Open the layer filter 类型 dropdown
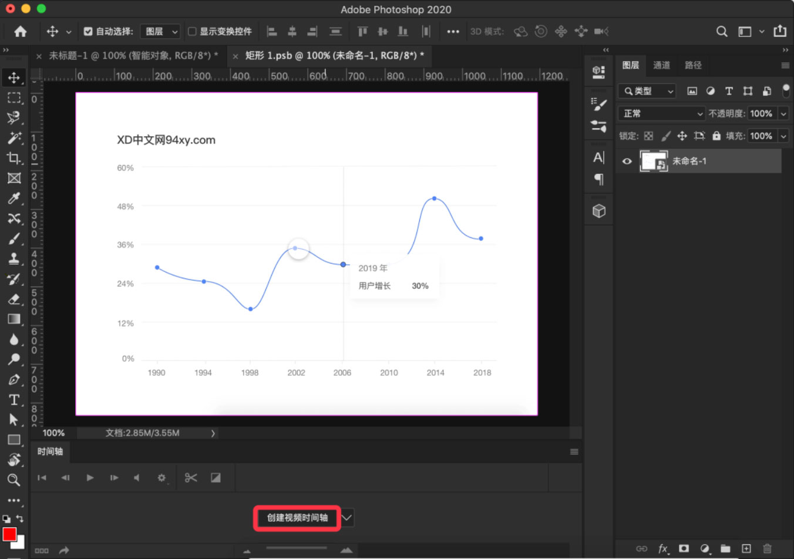This screenshot has height=559, width=794. click(x=647, y=91)
